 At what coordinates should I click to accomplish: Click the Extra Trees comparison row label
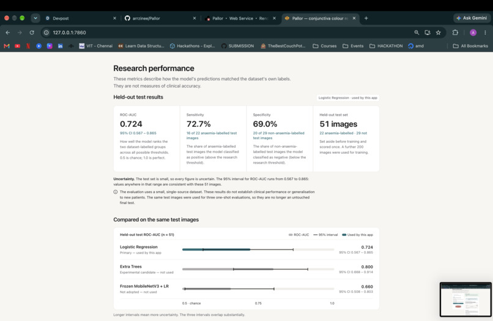tap(131, 266)
